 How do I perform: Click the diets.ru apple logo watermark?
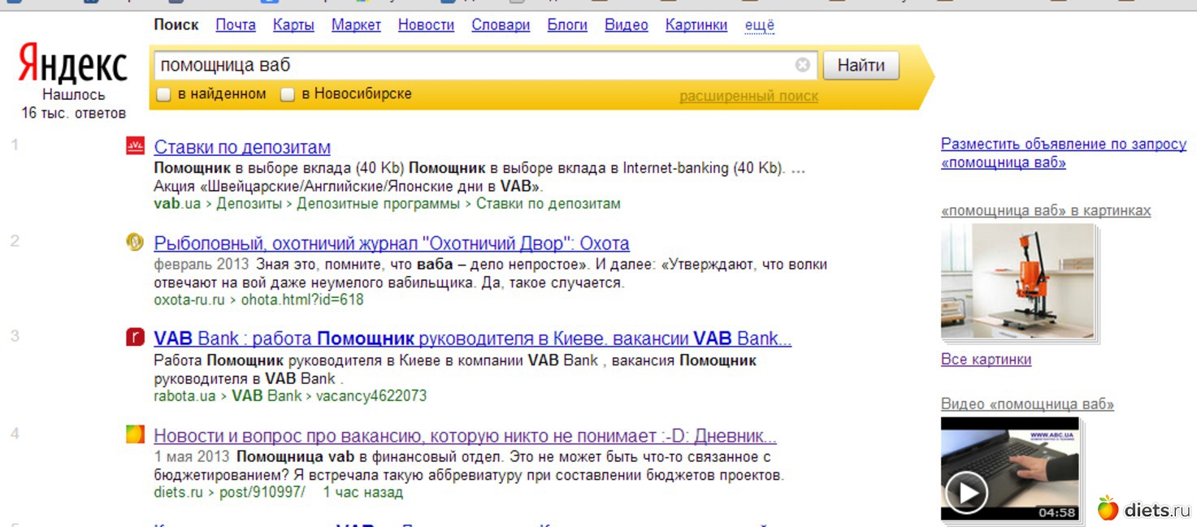[1107, 509]
